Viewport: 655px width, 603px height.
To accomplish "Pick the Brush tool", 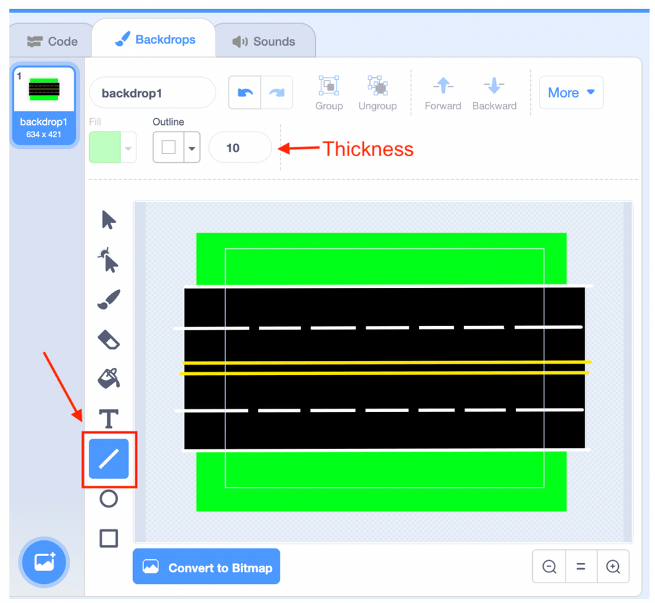I will (x=108, y=299).
